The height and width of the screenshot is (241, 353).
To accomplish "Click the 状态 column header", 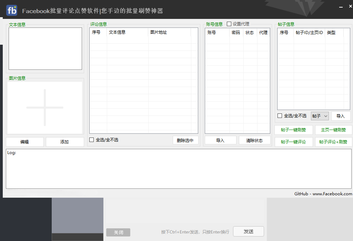I will pyautogui.click(x=250, y=33).
